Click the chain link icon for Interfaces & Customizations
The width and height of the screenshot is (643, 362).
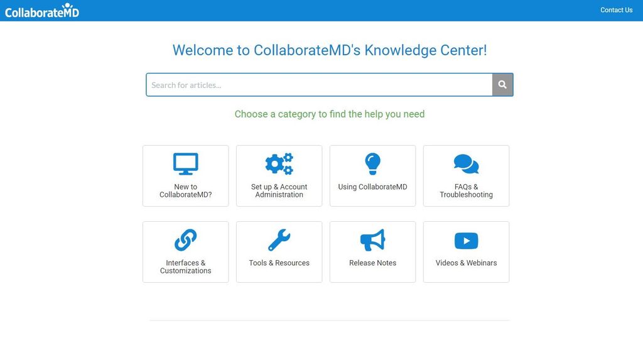coord(185,240)
